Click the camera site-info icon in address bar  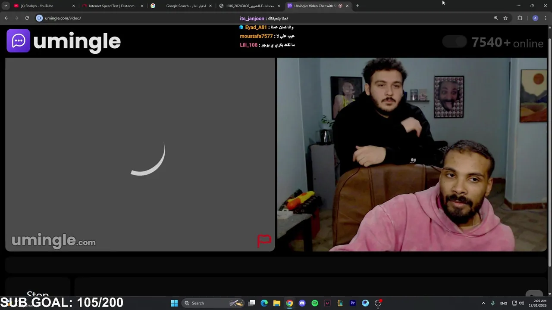click(39, 18)
